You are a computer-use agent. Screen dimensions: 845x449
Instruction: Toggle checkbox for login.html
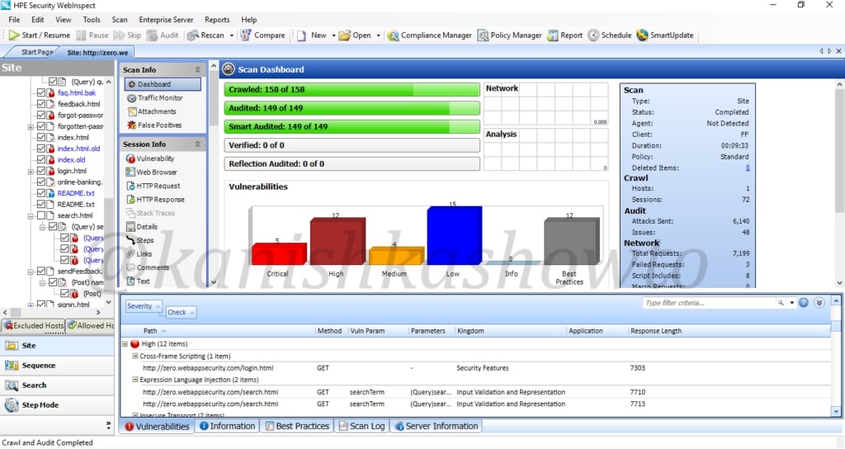click(41, 171)
